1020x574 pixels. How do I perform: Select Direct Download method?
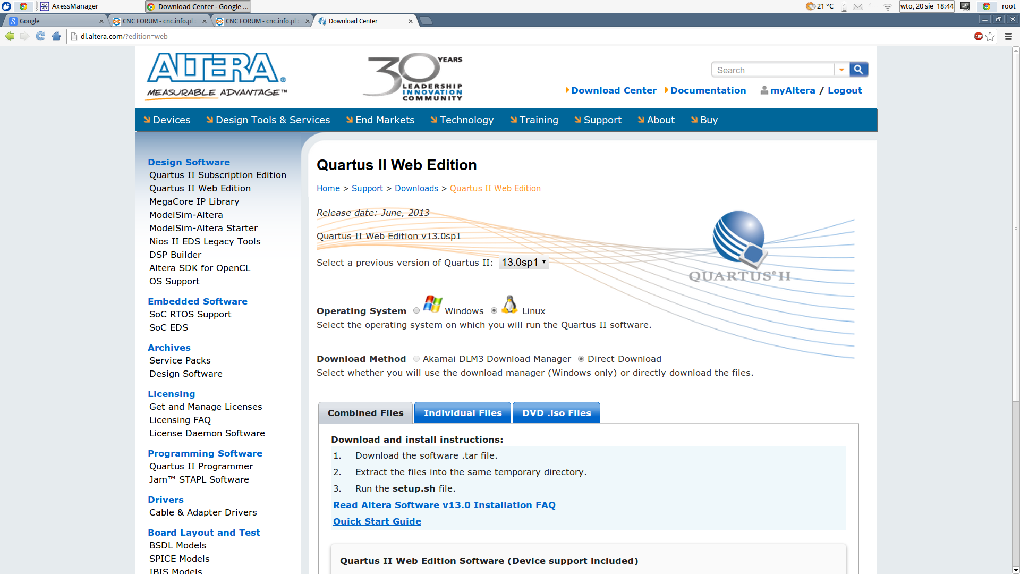(x=581, y=359)
